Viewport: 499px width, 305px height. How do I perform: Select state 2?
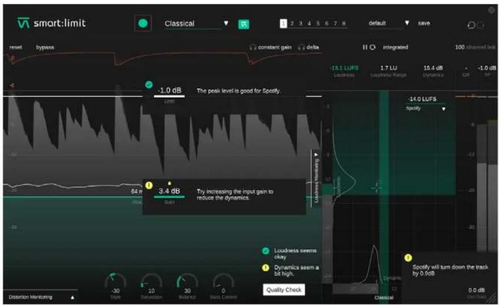pyautogui.click(x=292, y=24)
